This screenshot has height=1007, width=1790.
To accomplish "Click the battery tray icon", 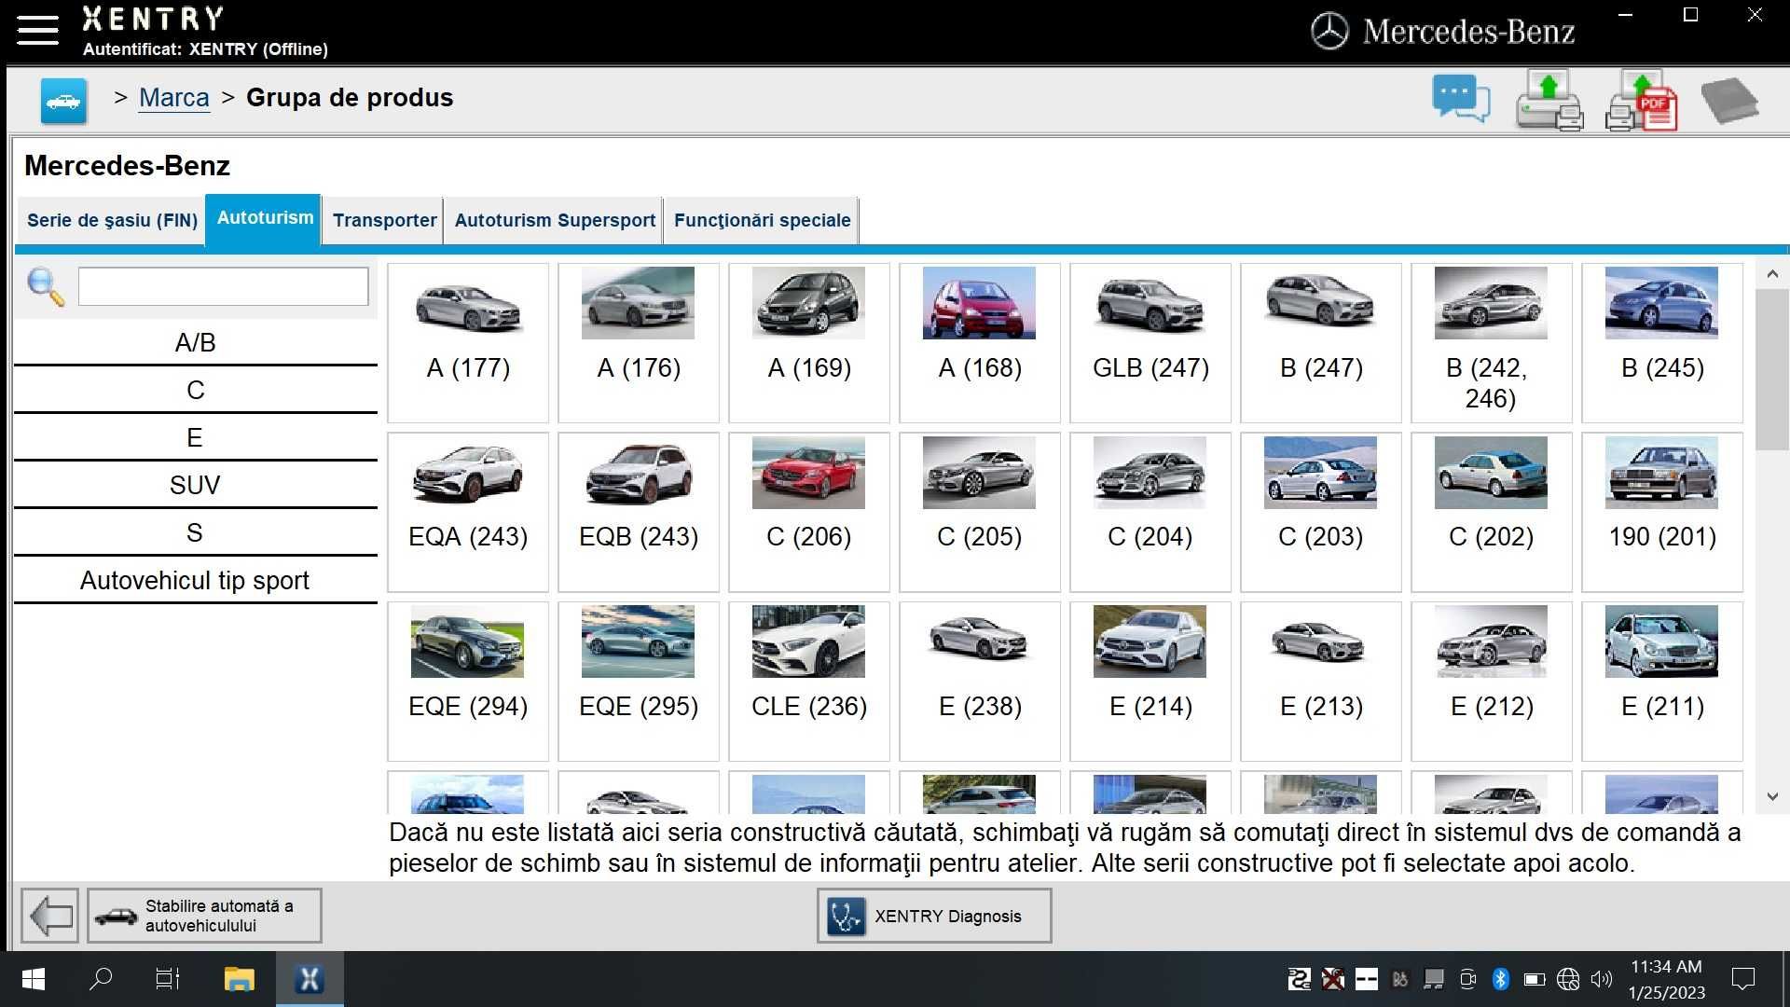I will coord(1534,979).
